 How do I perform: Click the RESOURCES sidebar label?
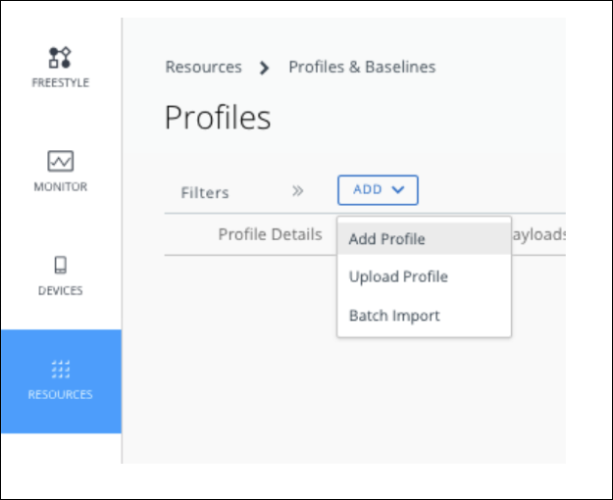(61, 395)
